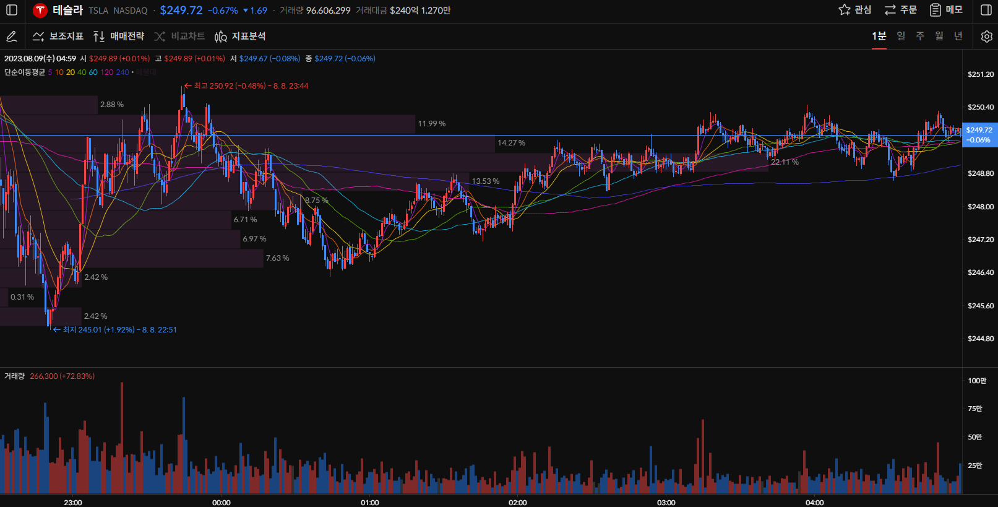Click the 2.88 % volume profile label
This screenshot has height=507, width=998.
(112, 105)
